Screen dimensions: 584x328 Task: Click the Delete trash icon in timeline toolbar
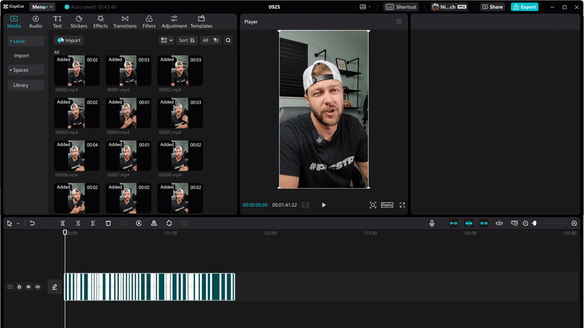coord(108,223)
